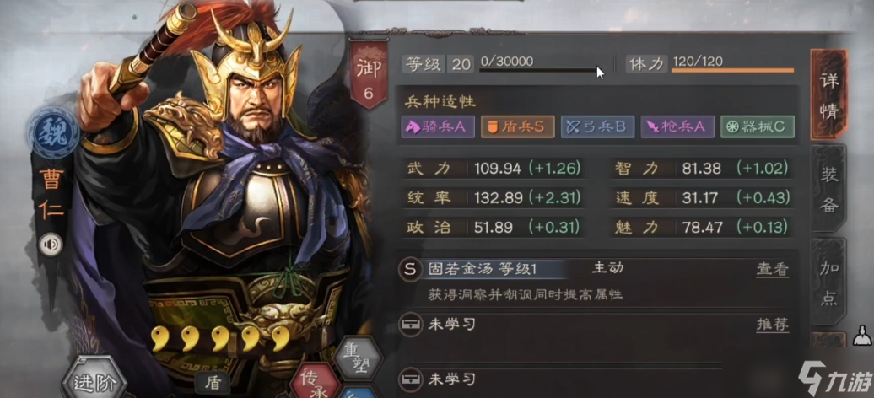
Task: Select the 器械C siege aptitude badge
Action: tap(758, 127)
